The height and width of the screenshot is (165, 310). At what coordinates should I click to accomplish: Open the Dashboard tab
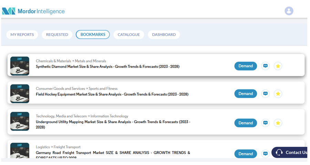point(164,35)
